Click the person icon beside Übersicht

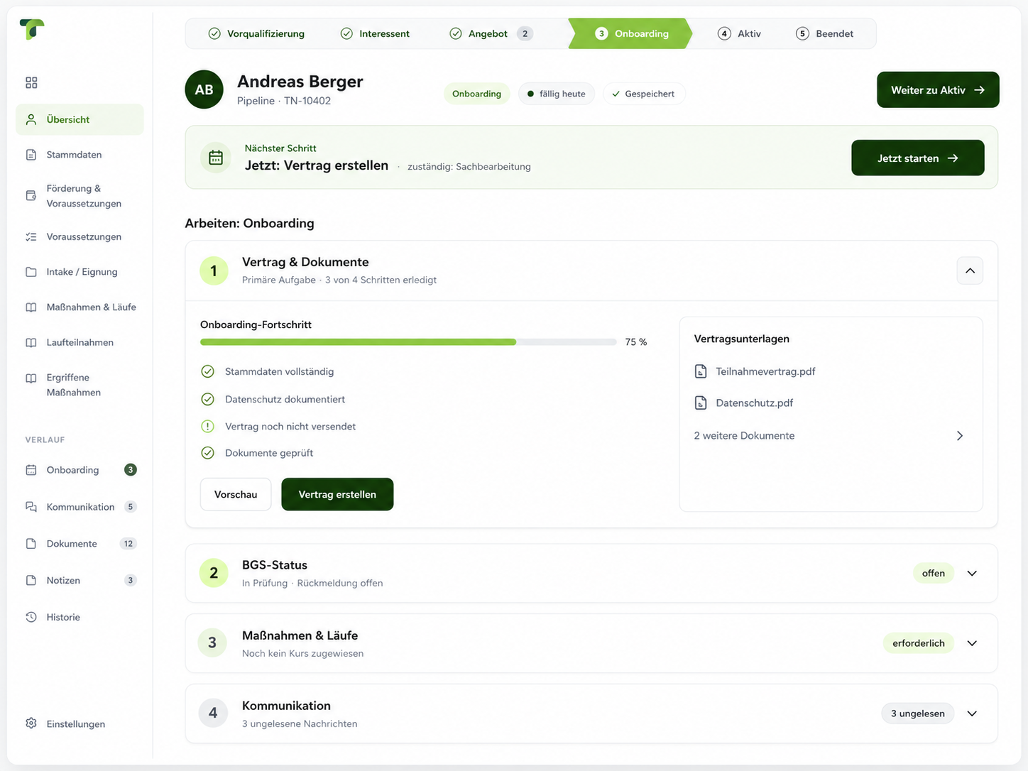pos(31,119)
